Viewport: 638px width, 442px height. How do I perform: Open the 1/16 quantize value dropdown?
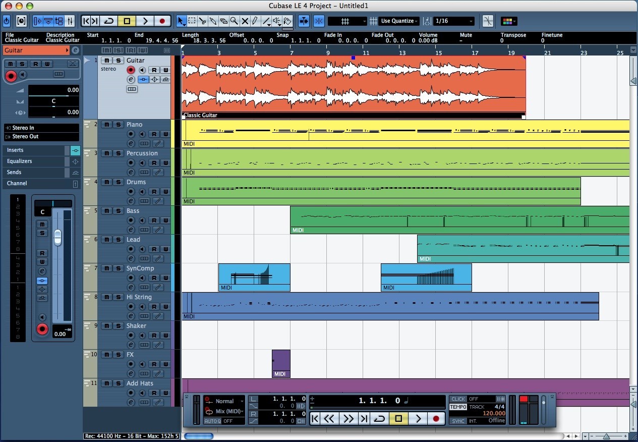(x=454, y=21)
